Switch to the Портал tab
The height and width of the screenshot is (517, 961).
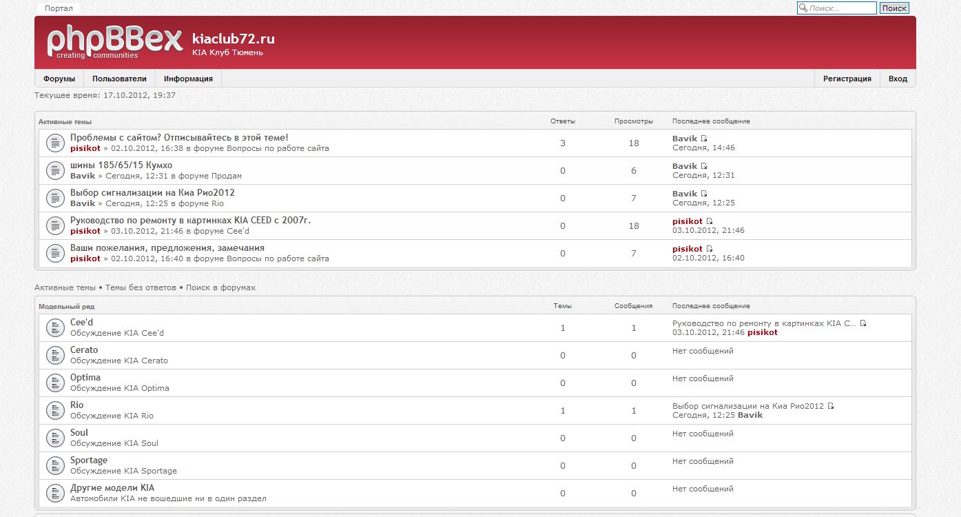click(x=59, y=8)
